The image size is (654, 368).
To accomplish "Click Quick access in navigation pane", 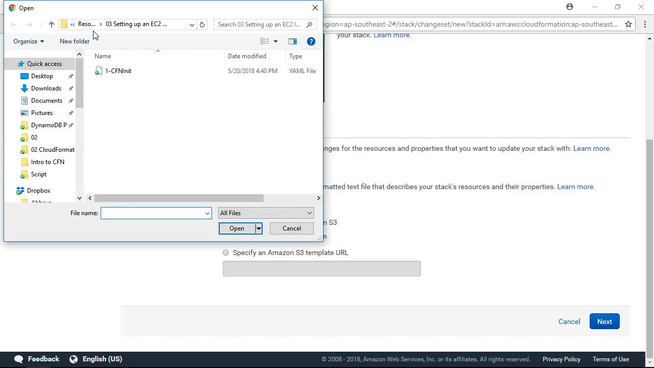I will pos(44,64).
